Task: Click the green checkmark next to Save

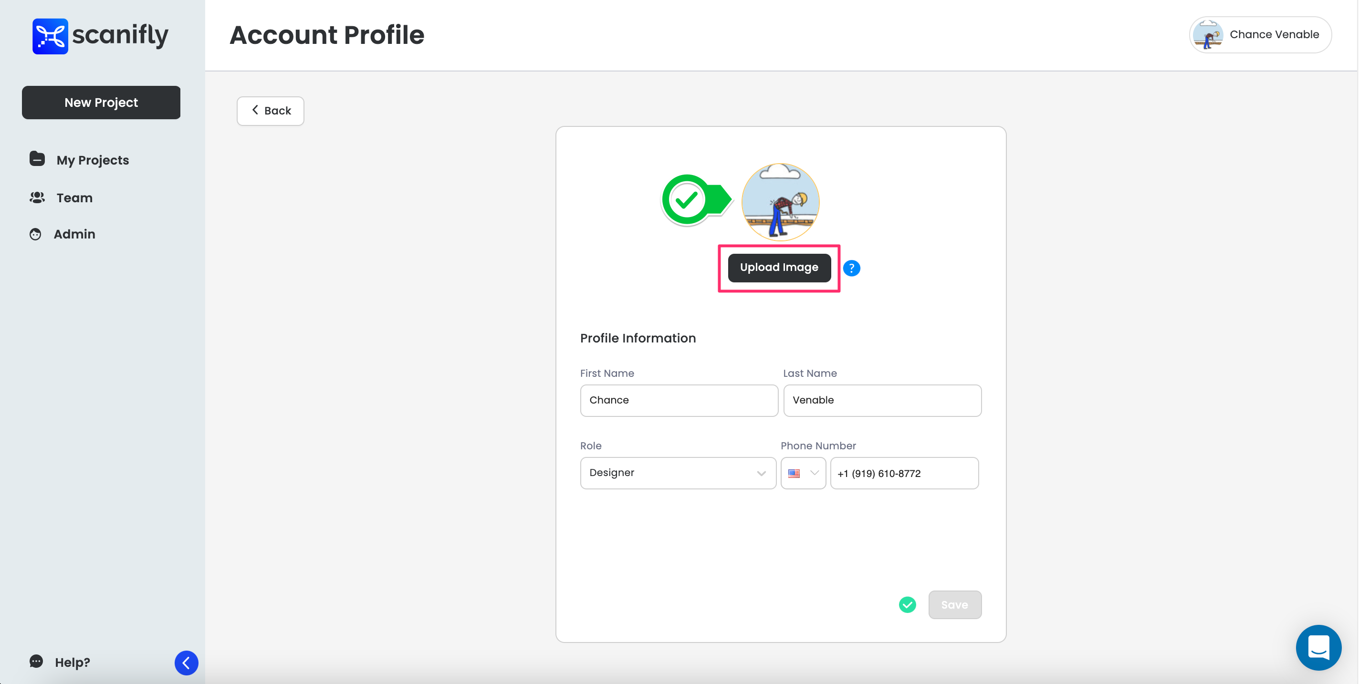Action: tap(908, 604)
